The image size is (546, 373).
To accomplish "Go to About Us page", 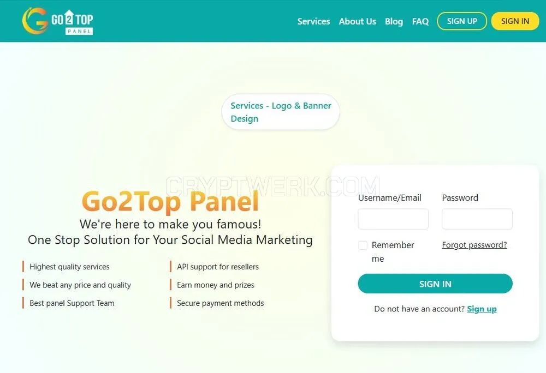I will pos(357,21).
